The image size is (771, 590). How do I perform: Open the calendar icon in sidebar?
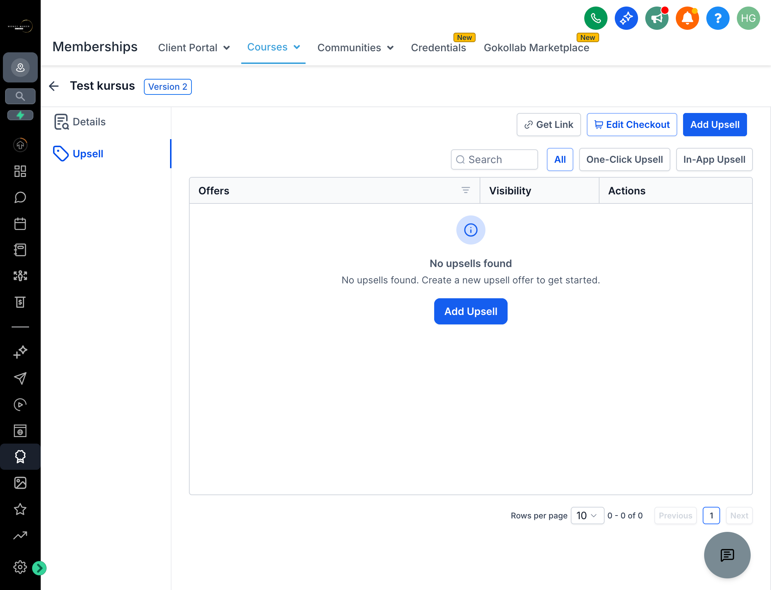click(20, 224)
